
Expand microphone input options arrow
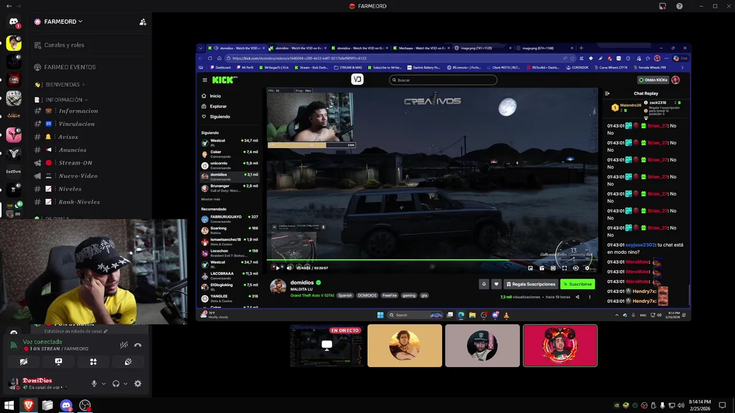point(103,384)
